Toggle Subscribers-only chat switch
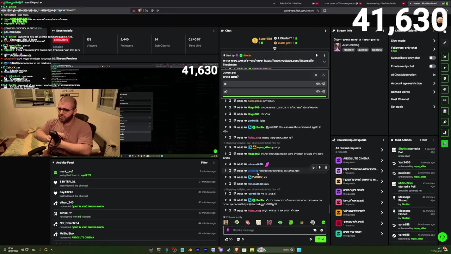The image size is (451, 254). (432, 58)
